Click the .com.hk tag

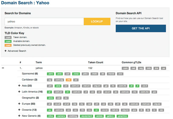pyautogui.click(x=122, y=86)
